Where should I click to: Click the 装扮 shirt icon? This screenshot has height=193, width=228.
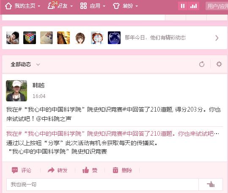(116, 6)
